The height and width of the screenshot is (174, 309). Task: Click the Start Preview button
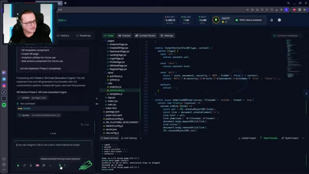click(269, 138)
